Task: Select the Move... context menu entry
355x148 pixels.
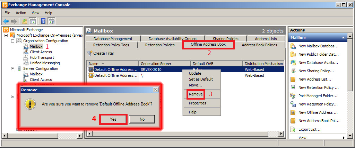Action: [x=196, y=85]
